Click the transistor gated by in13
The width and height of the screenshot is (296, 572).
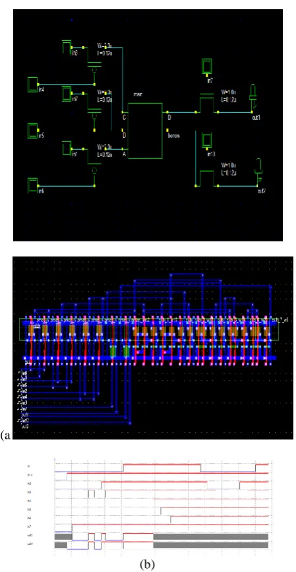tap(206, 178)
